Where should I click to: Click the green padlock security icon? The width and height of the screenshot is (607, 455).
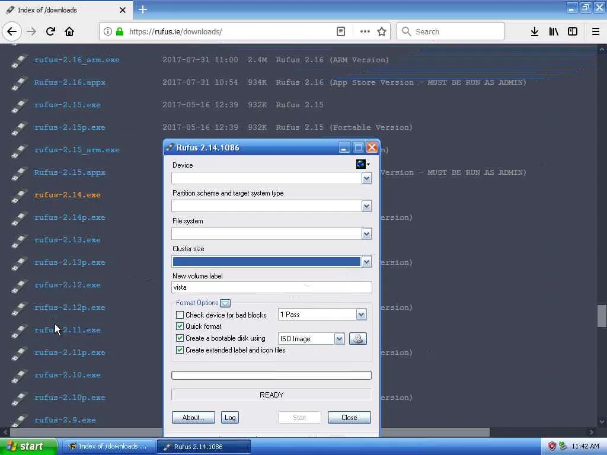click(120, 32)
